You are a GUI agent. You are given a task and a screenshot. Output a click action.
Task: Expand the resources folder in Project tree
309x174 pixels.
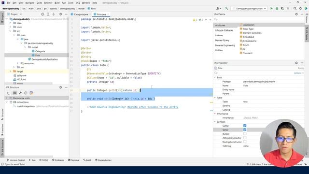[17, 63]
